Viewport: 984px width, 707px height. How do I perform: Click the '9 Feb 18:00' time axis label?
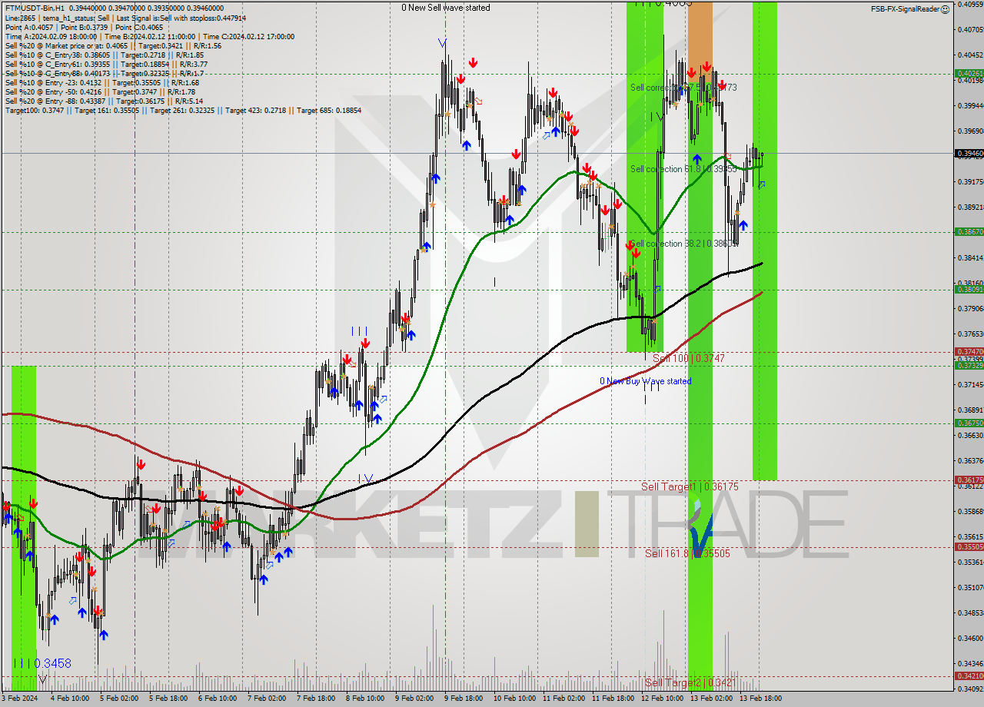pyautogui.click(x=464, y=699)
